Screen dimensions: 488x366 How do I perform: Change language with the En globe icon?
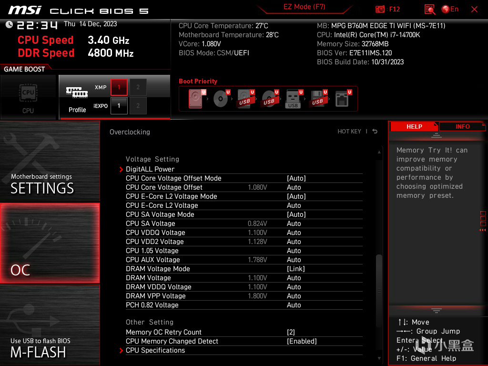coord(450,10)
